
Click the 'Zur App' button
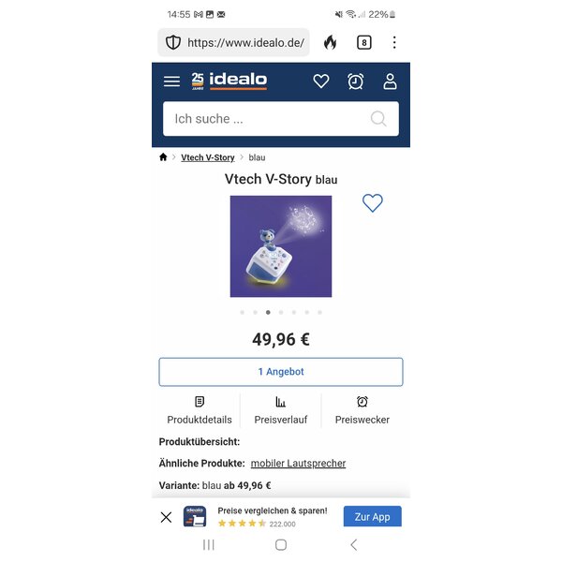pyautogui.click(x=373, y=516)
